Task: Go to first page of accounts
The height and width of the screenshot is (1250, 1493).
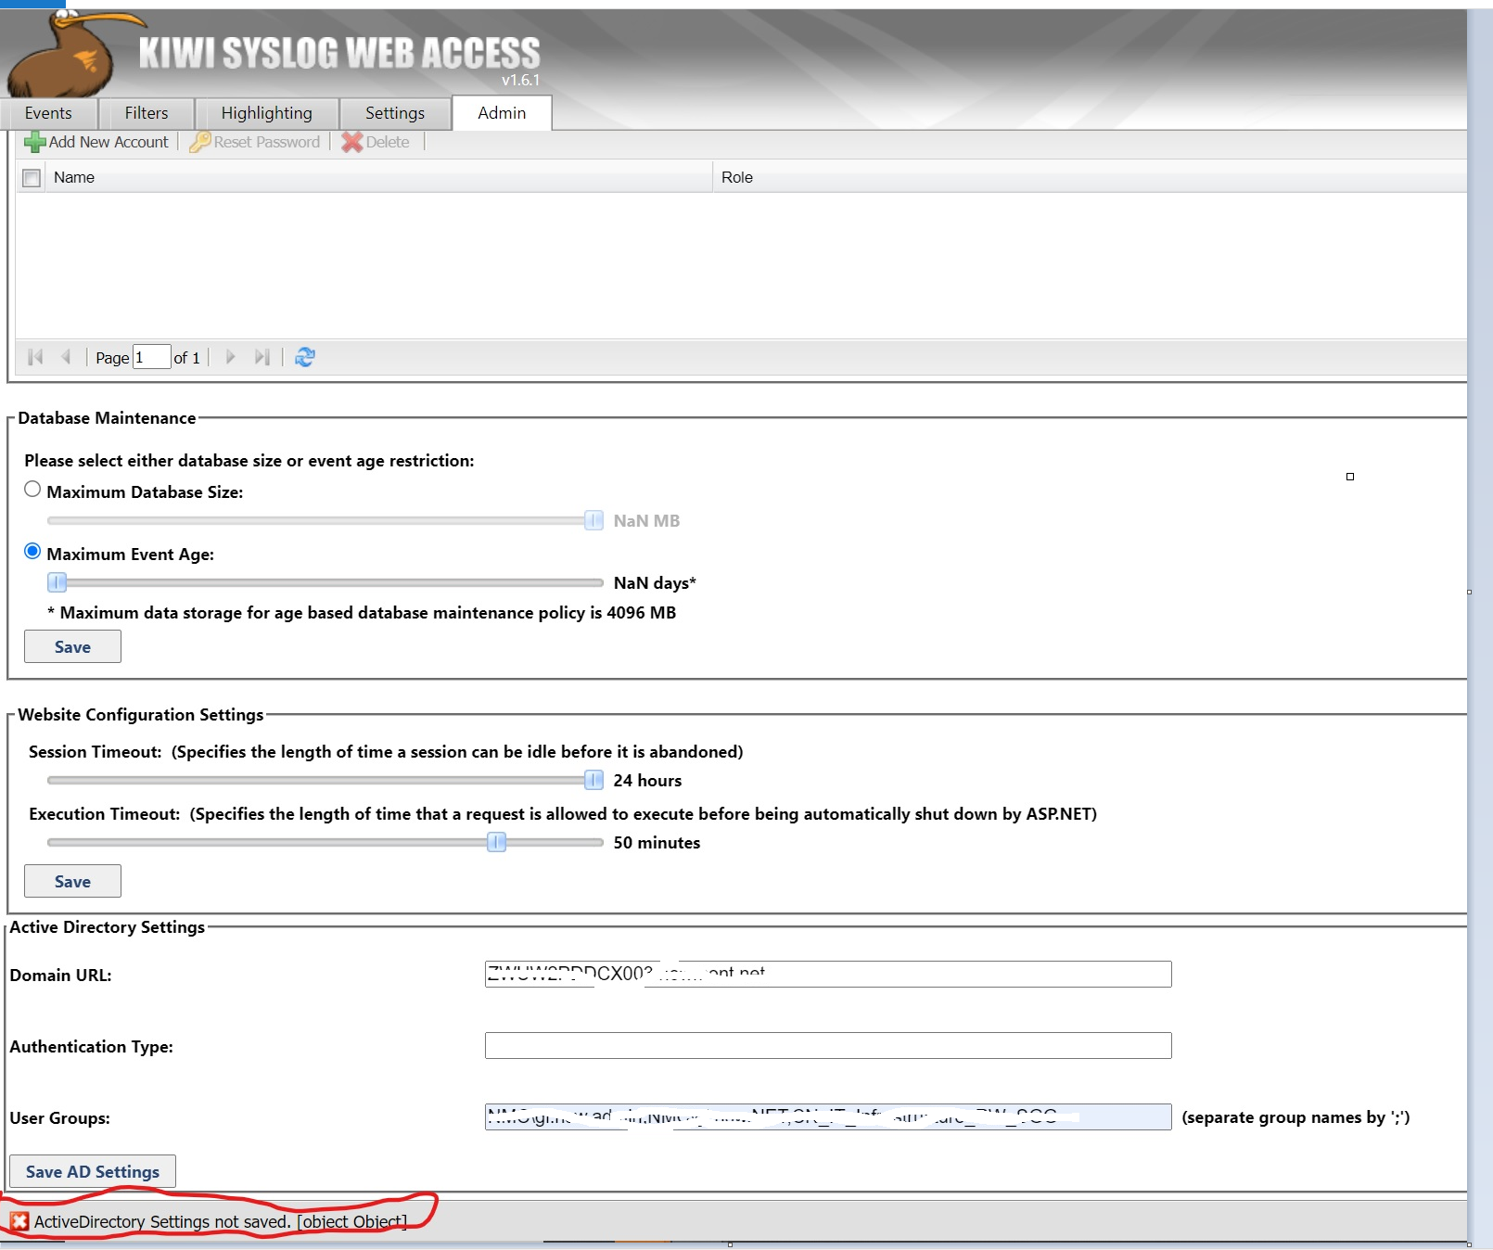Action: pyautogui.click(x=35, y=357)
